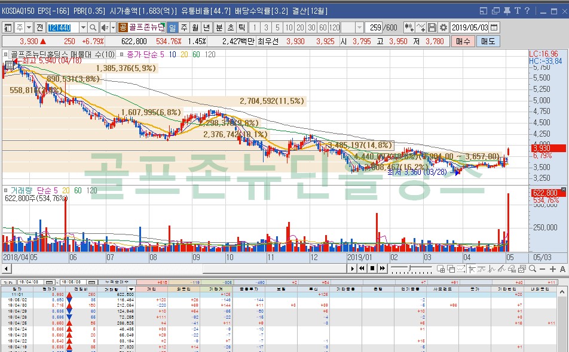
Task: Open the blank interval combo box
Action: [352, 27]
